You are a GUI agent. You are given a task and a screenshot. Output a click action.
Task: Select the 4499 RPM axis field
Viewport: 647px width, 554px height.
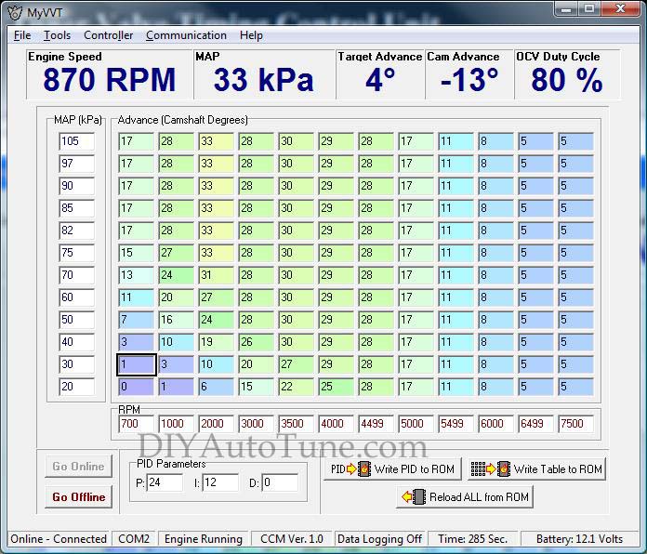[x=375, y=424]
